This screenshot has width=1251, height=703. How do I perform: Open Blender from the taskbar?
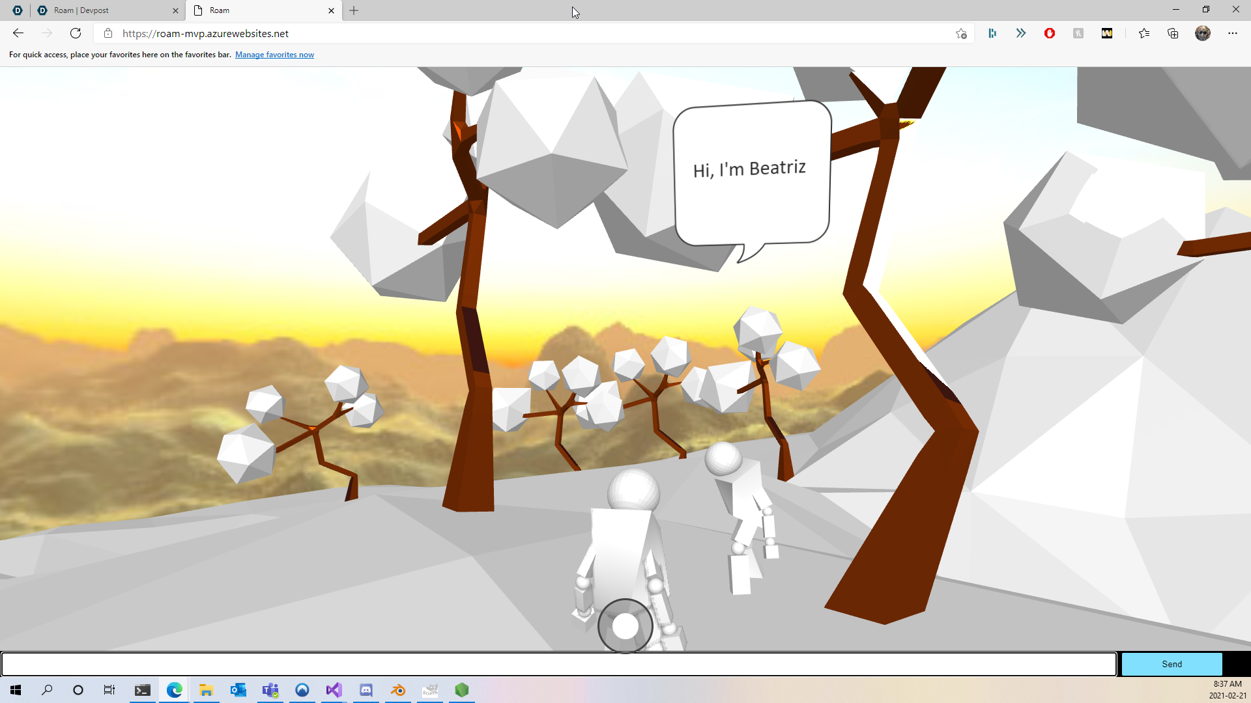tap(398, 690)
